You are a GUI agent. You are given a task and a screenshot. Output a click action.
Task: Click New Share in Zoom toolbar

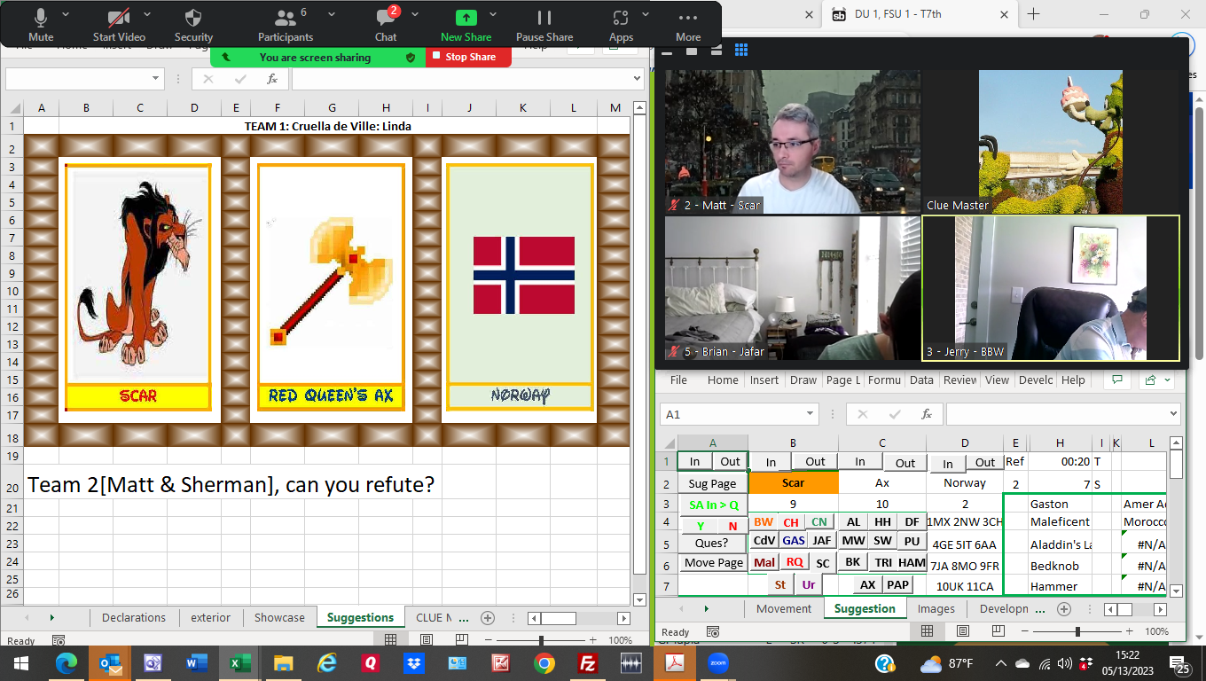(x=466, y=25)
